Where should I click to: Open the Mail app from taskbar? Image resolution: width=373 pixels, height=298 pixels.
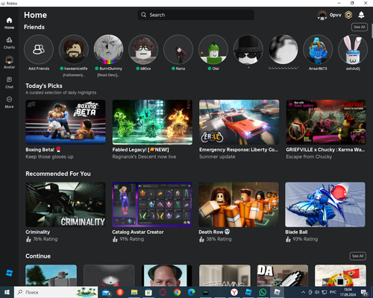106,293
